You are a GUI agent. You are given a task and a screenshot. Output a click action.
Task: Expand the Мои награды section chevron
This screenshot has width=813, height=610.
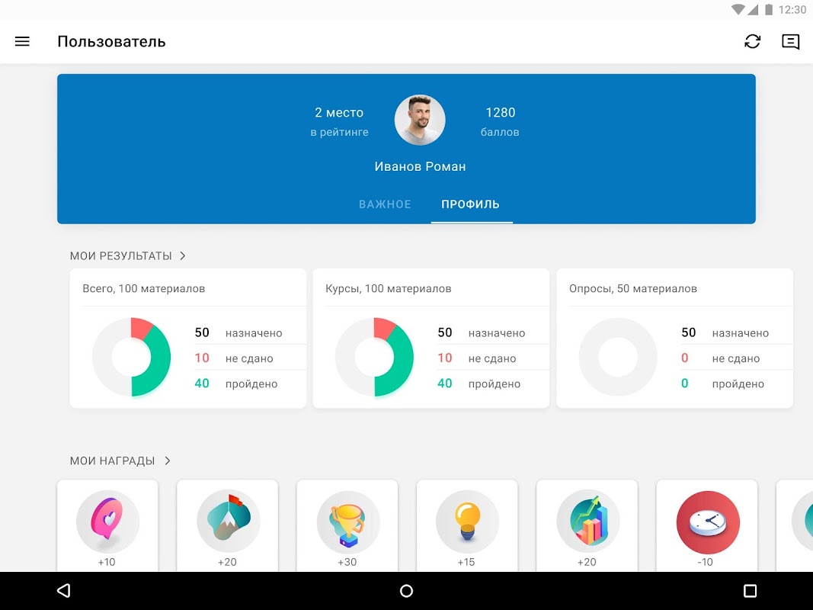tap(168, 461)
